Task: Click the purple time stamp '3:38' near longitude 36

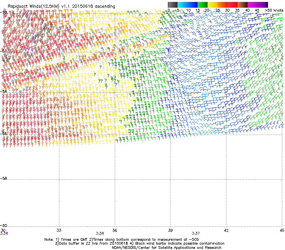Action: tap(100, 233)
